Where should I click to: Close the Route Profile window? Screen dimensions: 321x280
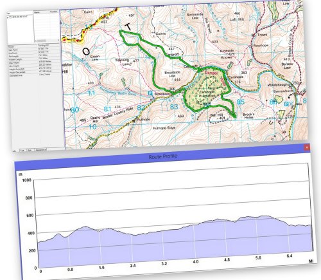(307, 147)
